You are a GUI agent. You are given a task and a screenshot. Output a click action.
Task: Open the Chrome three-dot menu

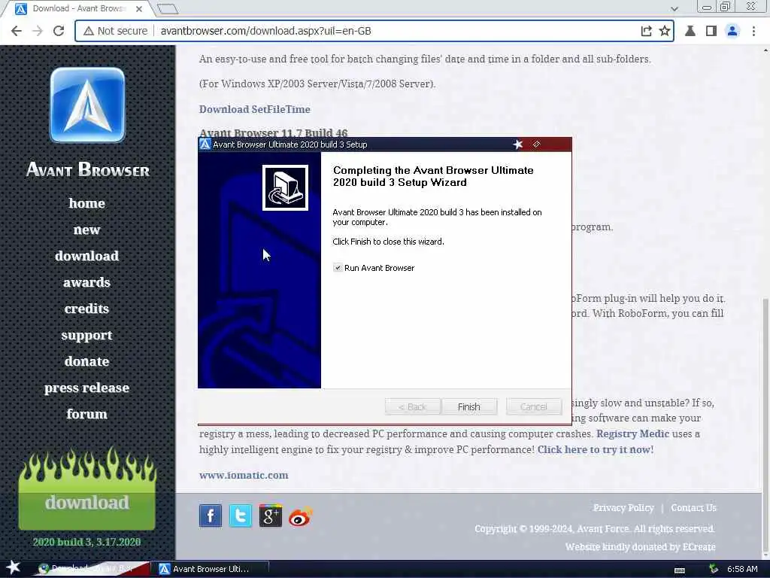click(753, 31)
